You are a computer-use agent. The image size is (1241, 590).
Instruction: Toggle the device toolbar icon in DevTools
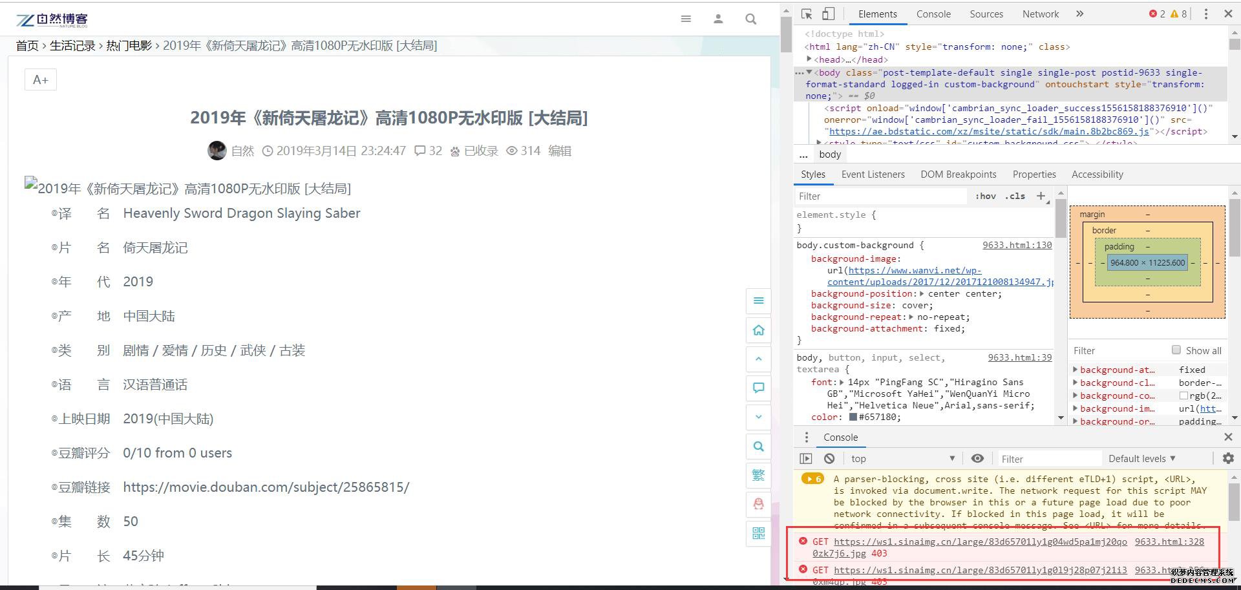coord(828,14)
